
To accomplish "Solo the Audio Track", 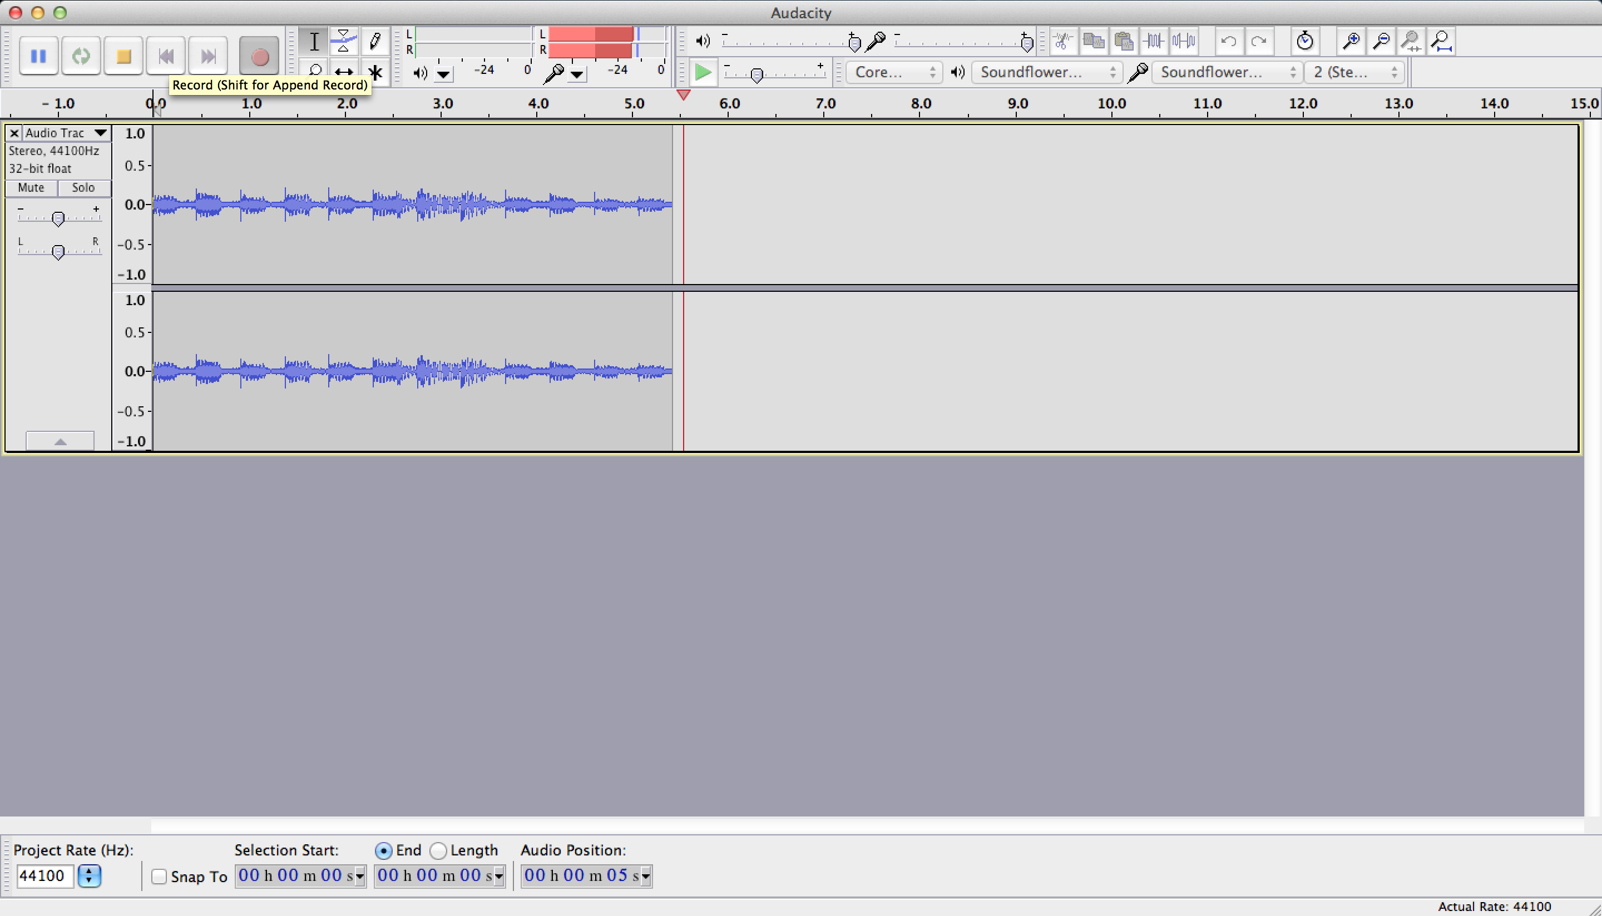I will pos(83,187).
